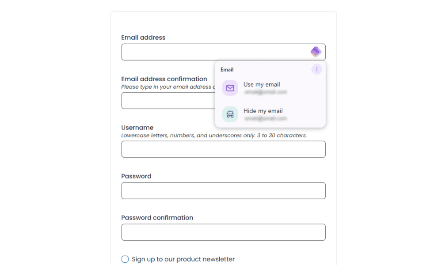Click the "Email address confirmation" label

point(164,79)
